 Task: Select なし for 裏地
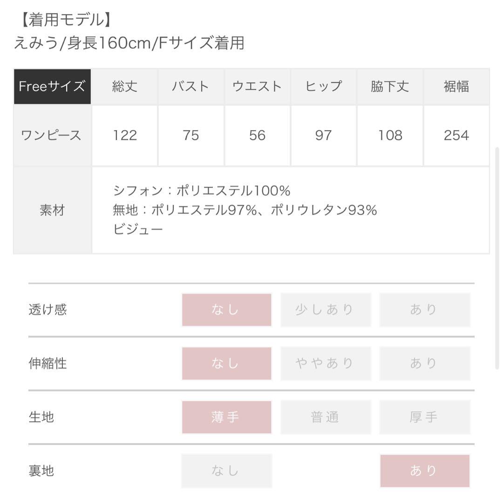(x=226, y=471)
